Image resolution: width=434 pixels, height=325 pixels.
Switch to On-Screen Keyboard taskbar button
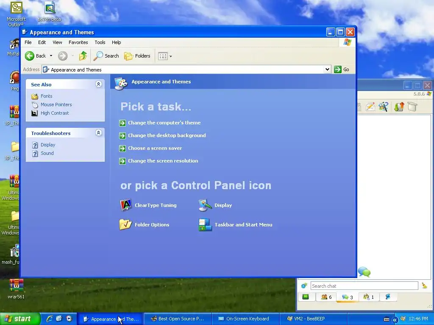[x=245, y=319]
